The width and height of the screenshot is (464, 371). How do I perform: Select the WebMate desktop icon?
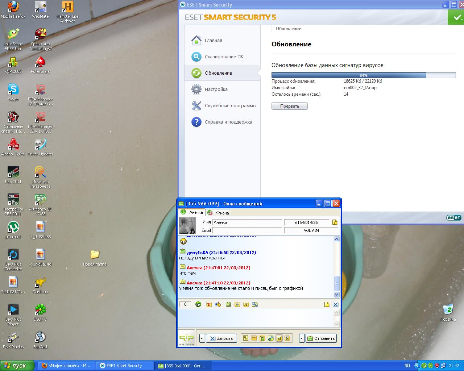[x=40, y=10]
